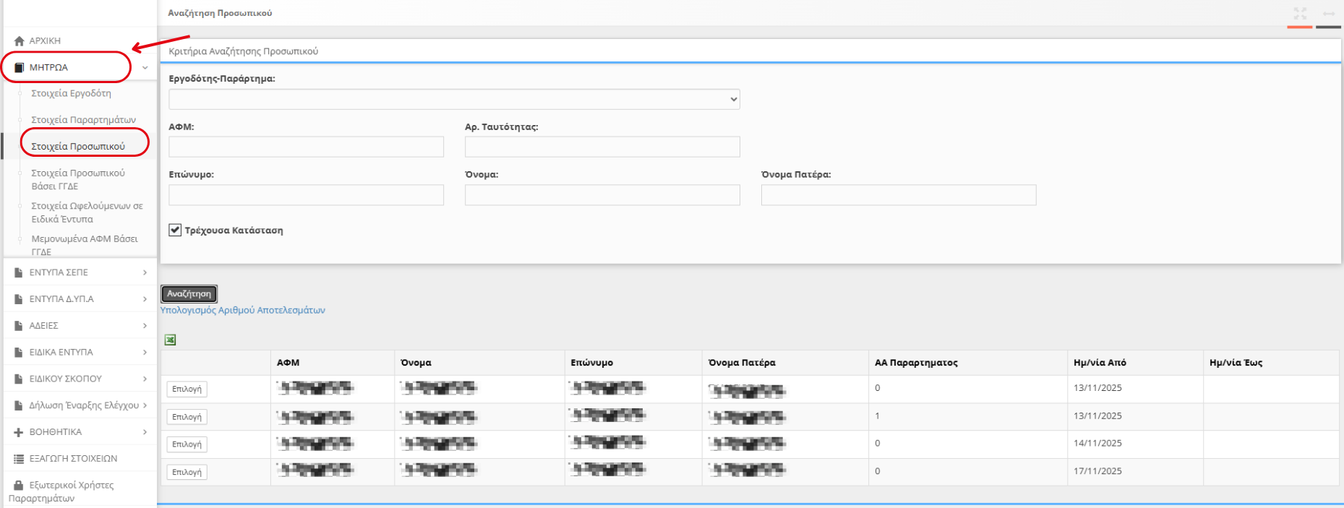Expand the ΕΙΔΙΚΑ ΕΝΤΥΠΑ submenu arrow
1344x508 pixels.
pos(145,353)
